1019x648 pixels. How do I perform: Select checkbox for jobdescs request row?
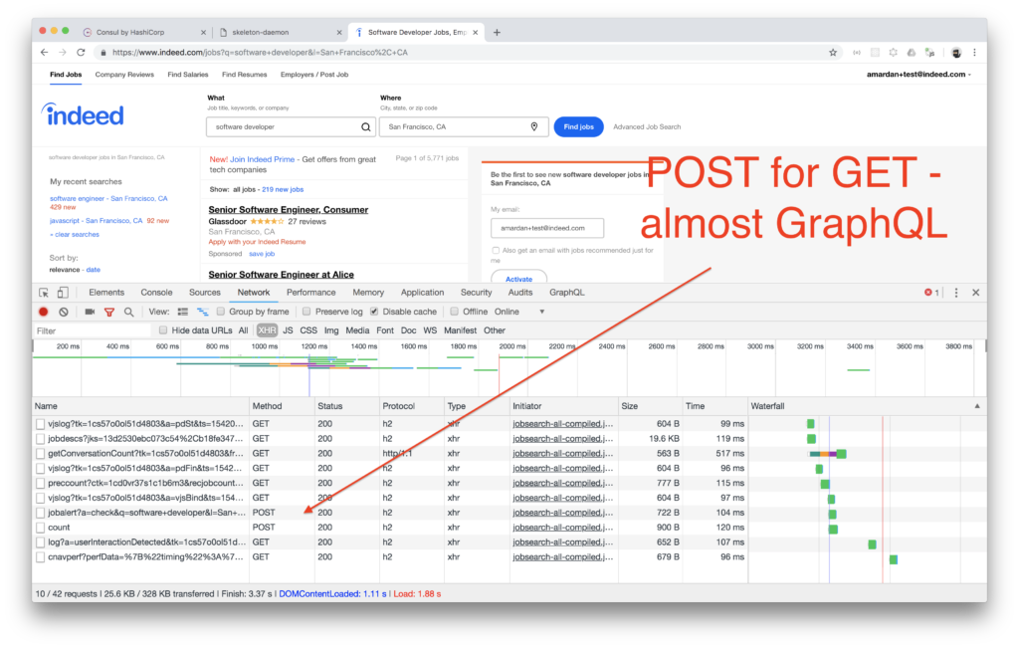click(x=40, y=439)
